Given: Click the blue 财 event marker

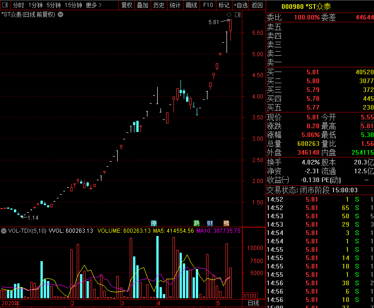Looking at the screenshot, I should pos(210,223).
